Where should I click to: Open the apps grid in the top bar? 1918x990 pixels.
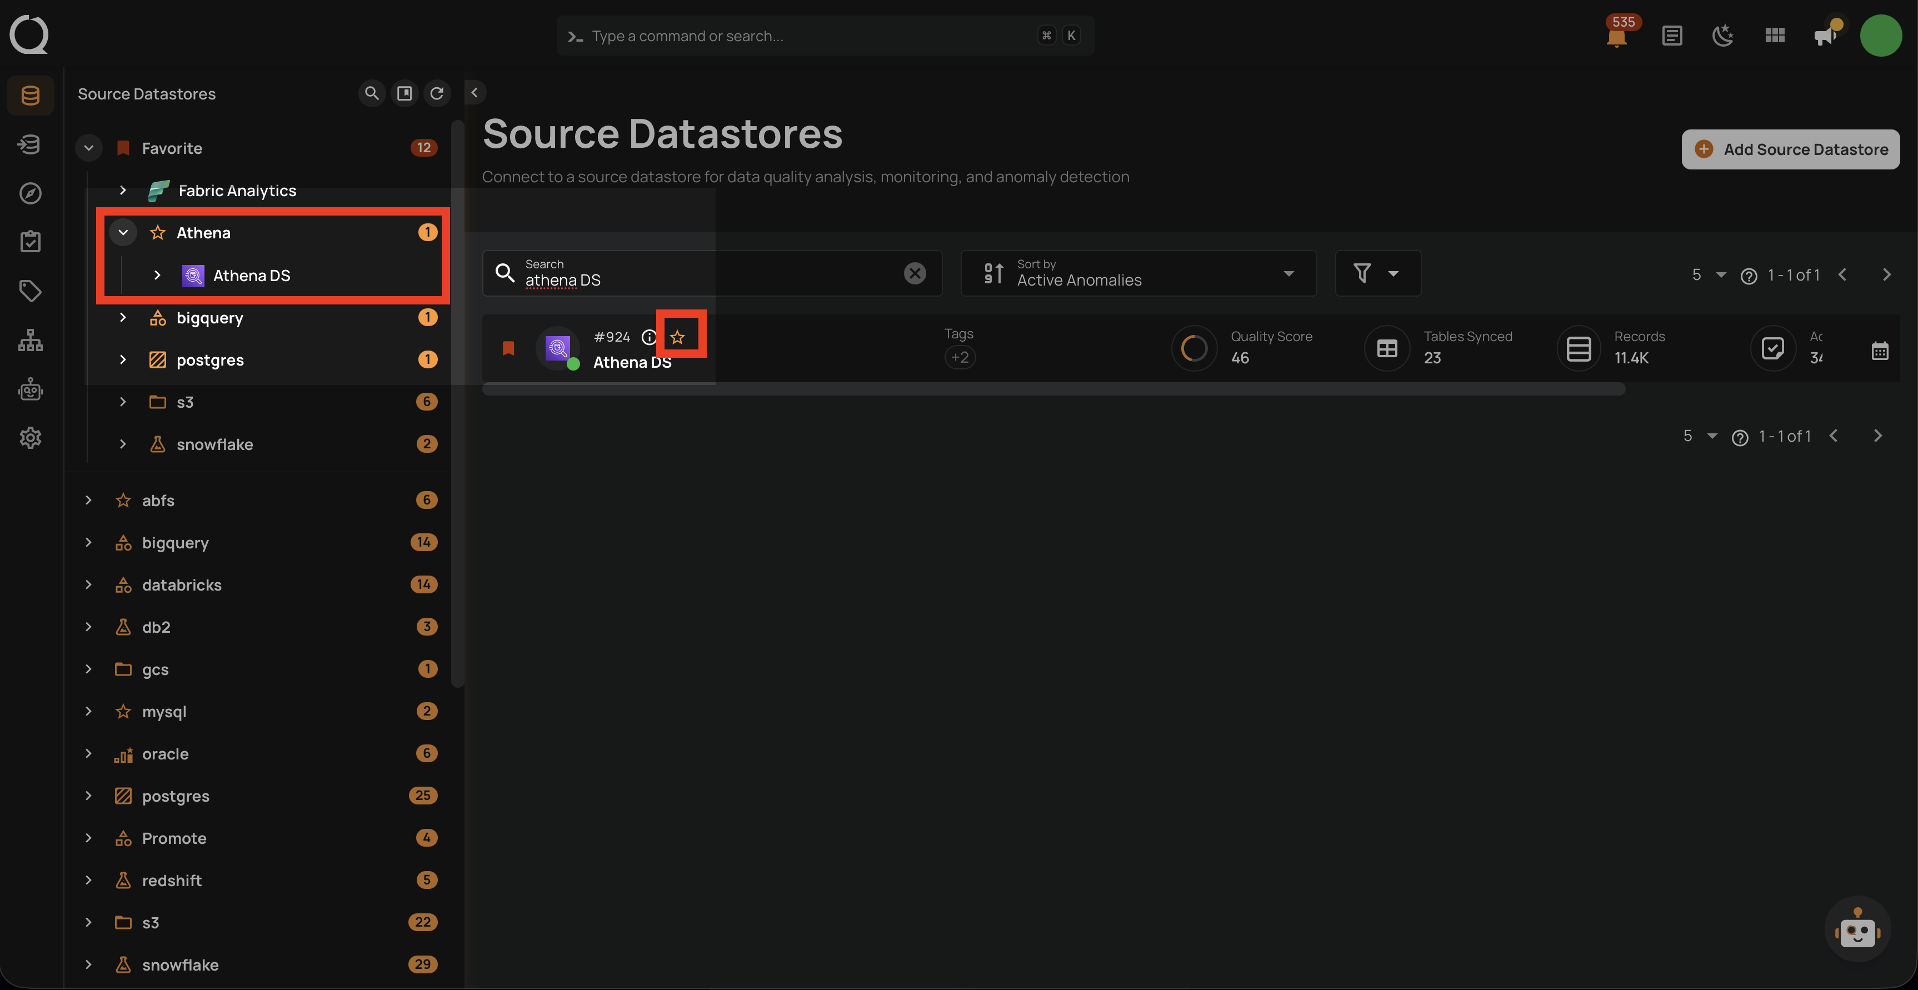point(1774,35)
